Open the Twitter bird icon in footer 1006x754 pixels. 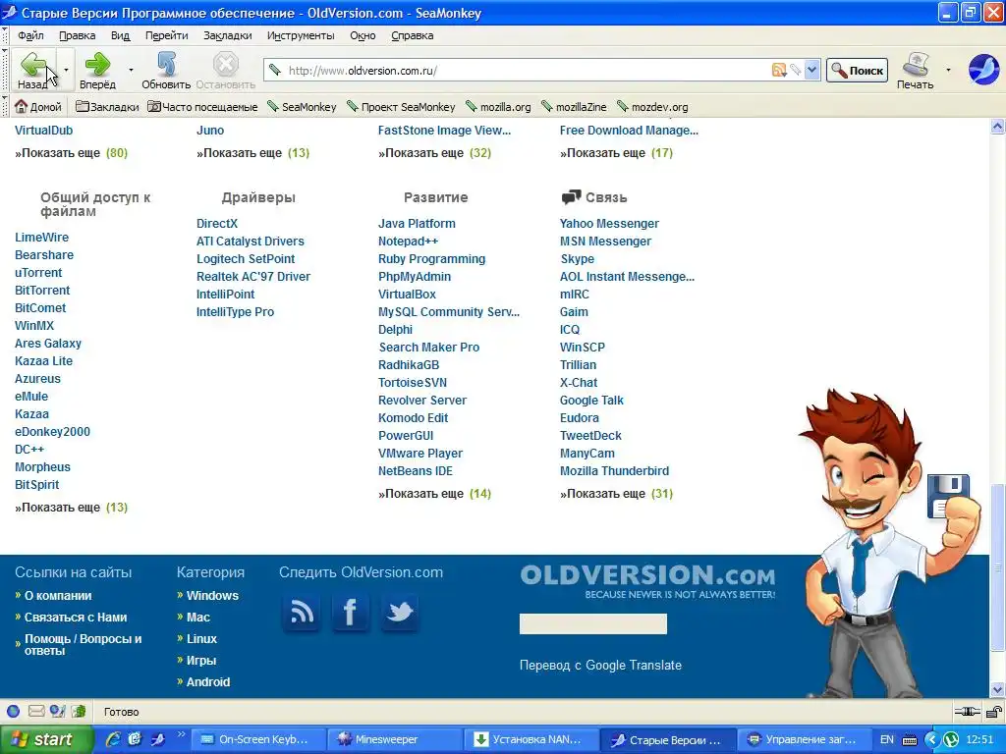(x=400, y=613)
